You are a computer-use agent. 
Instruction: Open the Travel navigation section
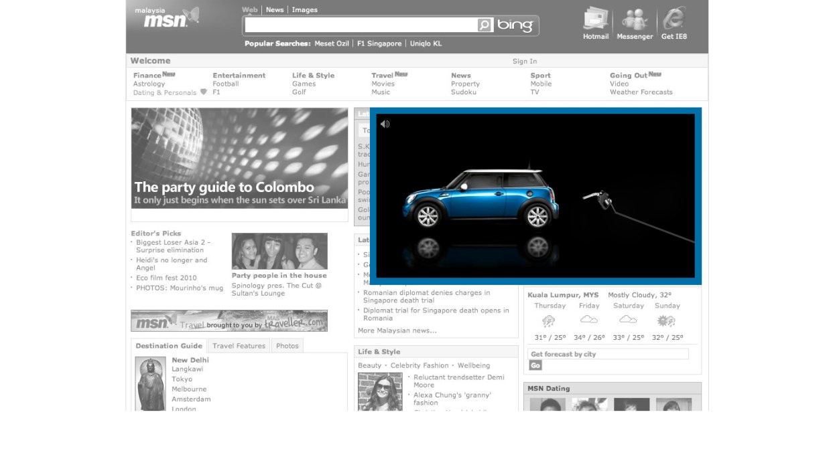tap(382, 76)
